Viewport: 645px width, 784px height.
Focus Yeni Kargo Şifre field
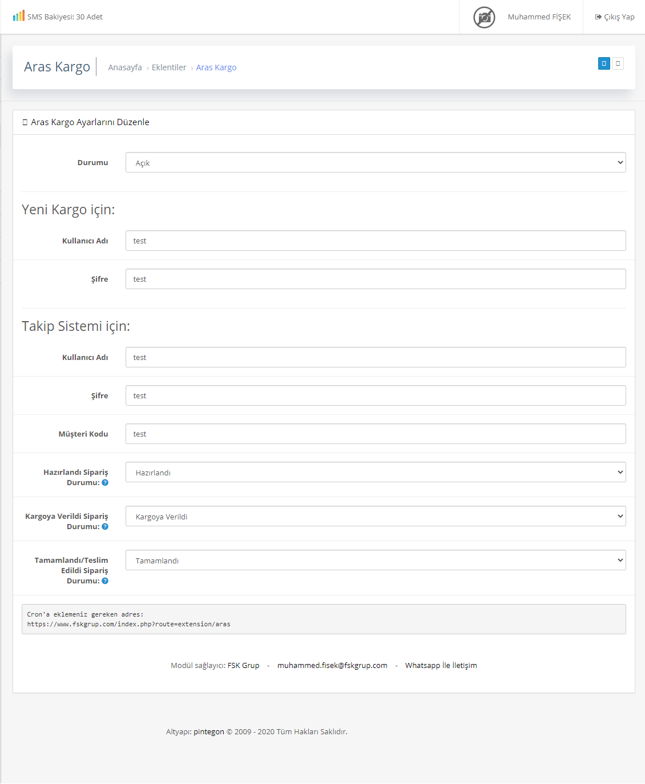click(376, 279)
